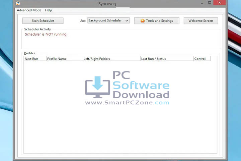Open Tools and Settings
Viewport: 241px width, 161px height.
[157, 21]
